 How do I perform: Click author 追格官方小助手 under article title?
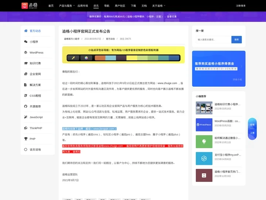coord(72,39)
